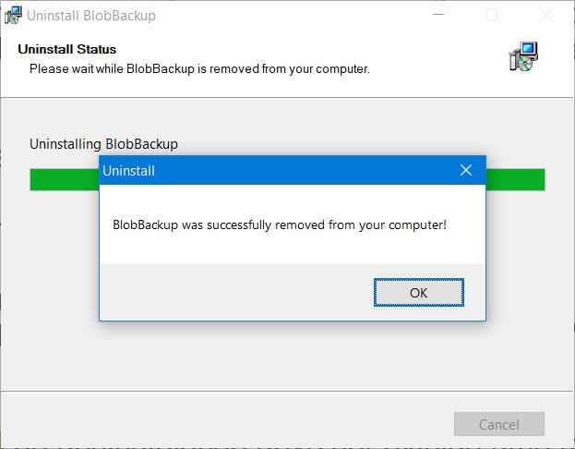Close the Uninstall message dialog with X
Viewport: 575px width, 449px height.
(x=466, y=170)
